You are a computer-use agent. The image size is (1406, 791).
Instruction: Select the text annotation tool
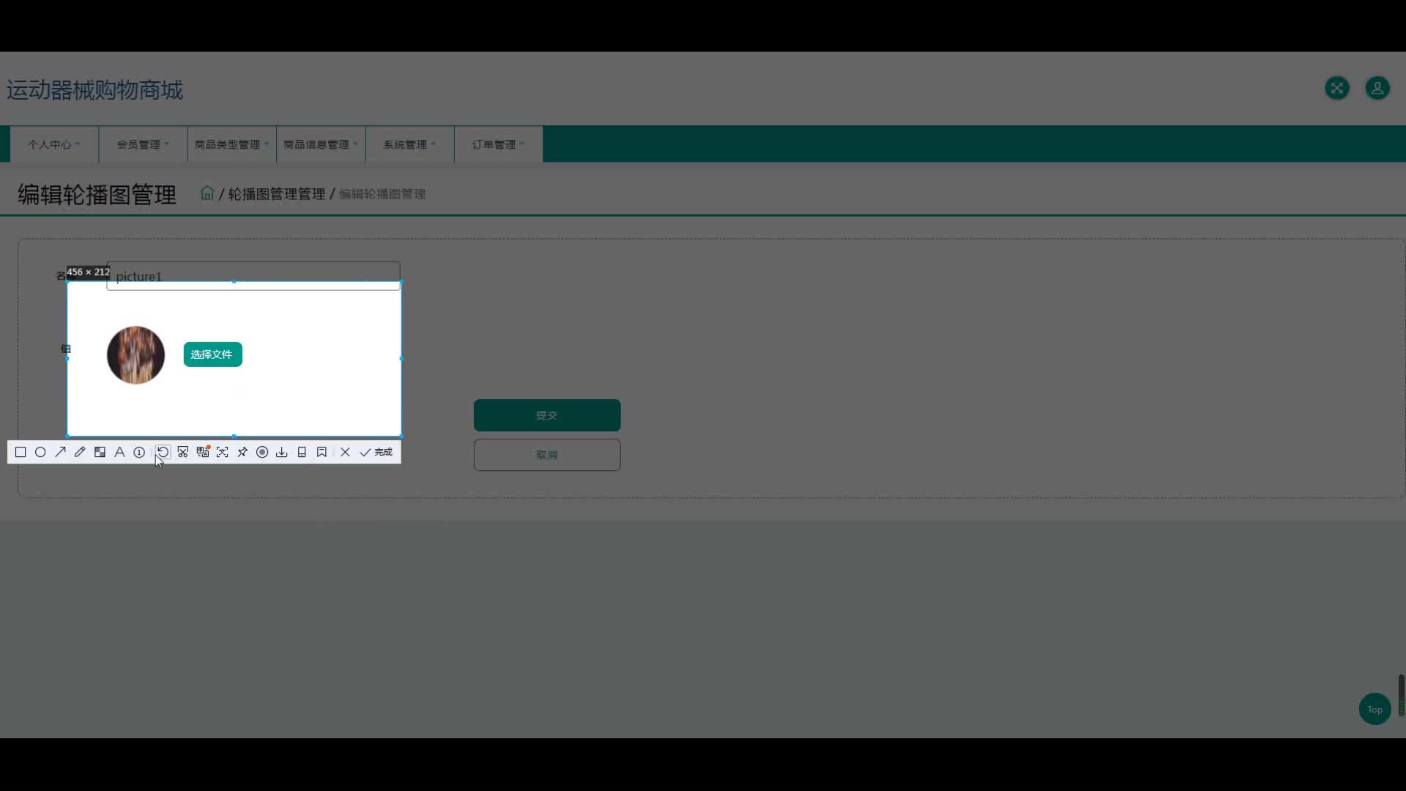coord(119,452)
